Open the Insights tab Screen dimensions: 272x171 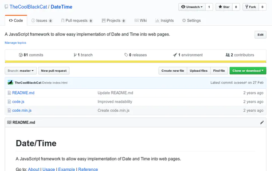164,20
